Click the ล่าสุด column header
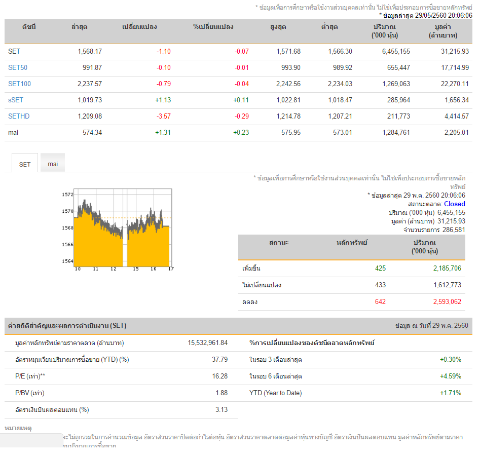Viewport: 480px width, 456px height. point(80,27)
